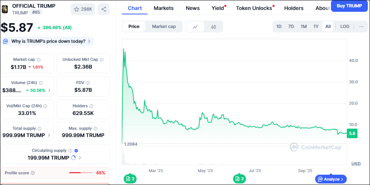Click the Buy TRUMP button
This screenshot has height=185, width=370.
tap(349, 6)
